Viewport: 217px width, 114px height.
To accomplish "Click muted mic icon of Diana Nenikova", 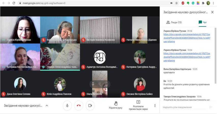I will 83,94.
